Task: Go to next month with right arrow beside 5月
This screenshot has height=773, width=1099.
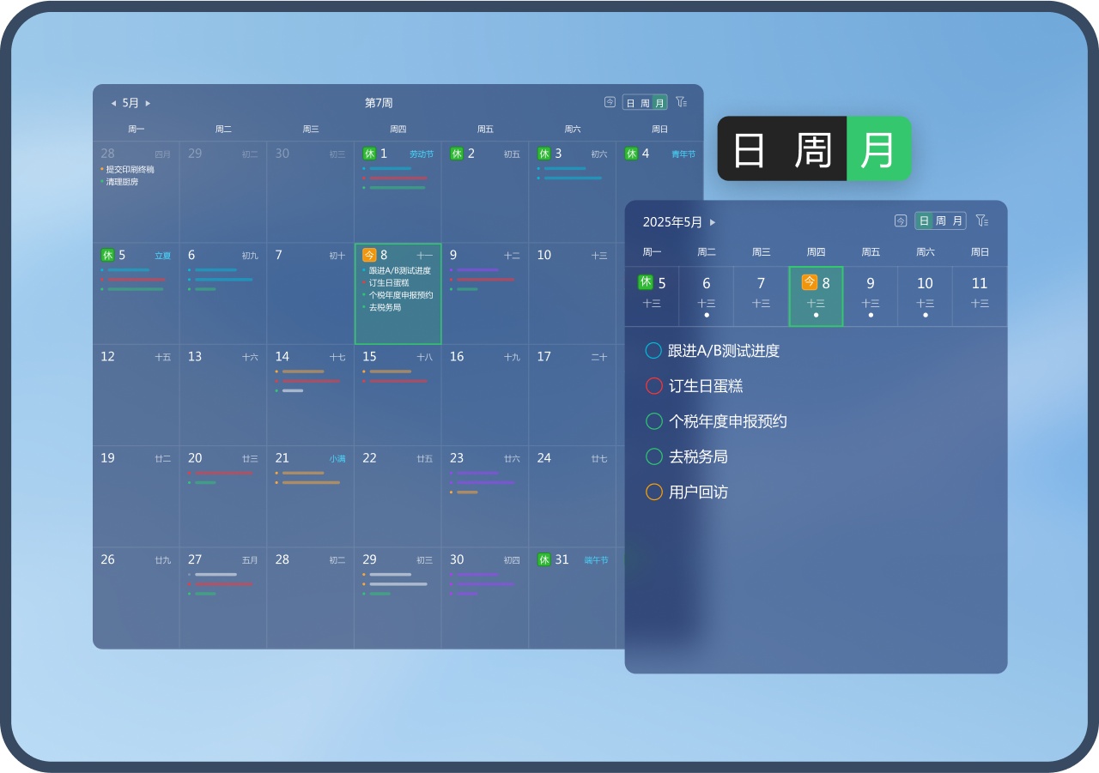Action: click(148, 103)
